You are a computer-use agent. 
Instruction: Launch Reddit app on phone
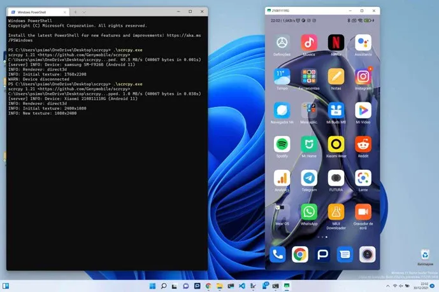(363, 144)
